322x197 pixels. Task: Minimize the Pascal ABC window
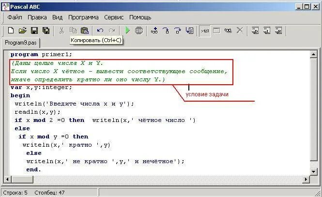[x=298, y=7]
